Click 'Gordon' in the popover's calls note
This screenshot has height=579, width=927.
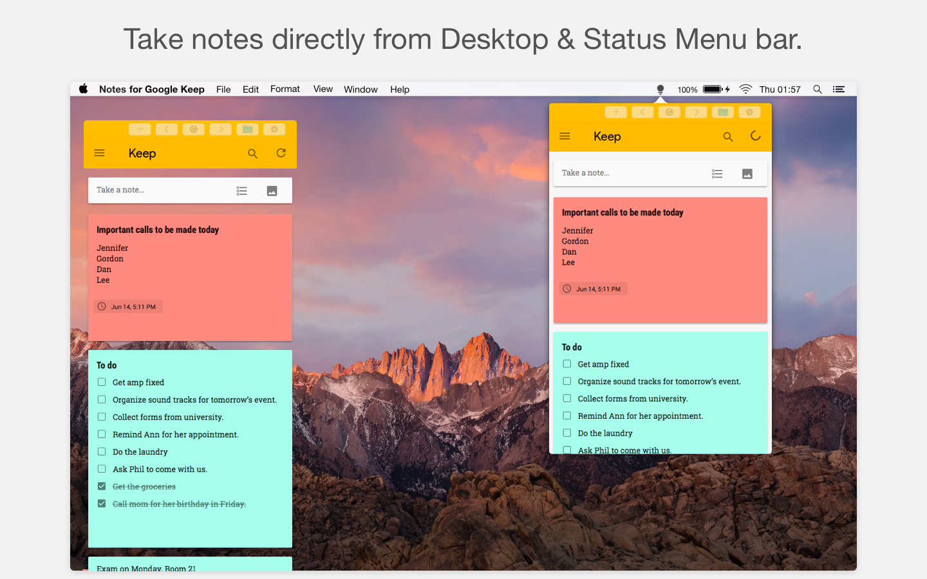(x=576, y=241)
